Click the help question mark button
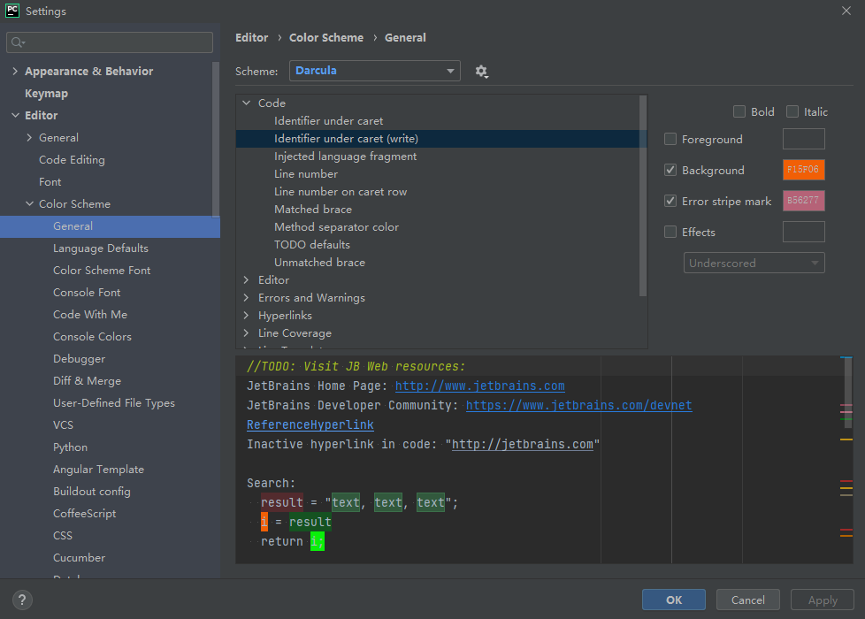The height and width of the screenshot is (619, 865). pos(22,600)
